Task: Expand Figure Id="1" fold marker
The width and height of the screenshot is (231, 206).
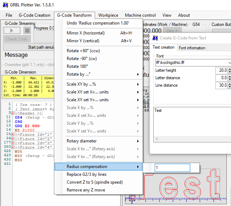Action: click(13, 134)
